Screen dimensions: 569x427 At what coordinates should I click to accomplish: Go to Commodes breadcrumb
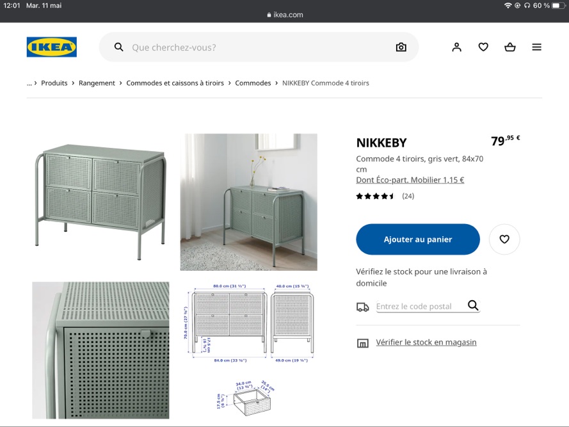pyautogui.click(x=253, y=83)
